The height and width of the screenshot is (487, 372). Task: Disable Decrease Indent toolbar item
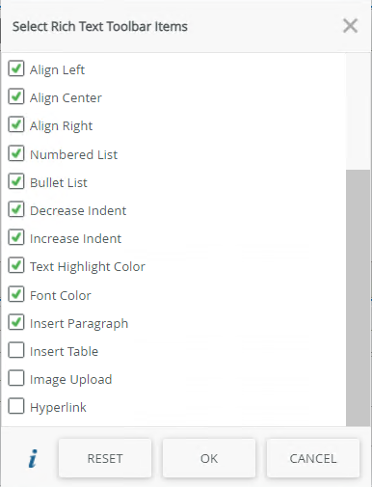(16, 209)
